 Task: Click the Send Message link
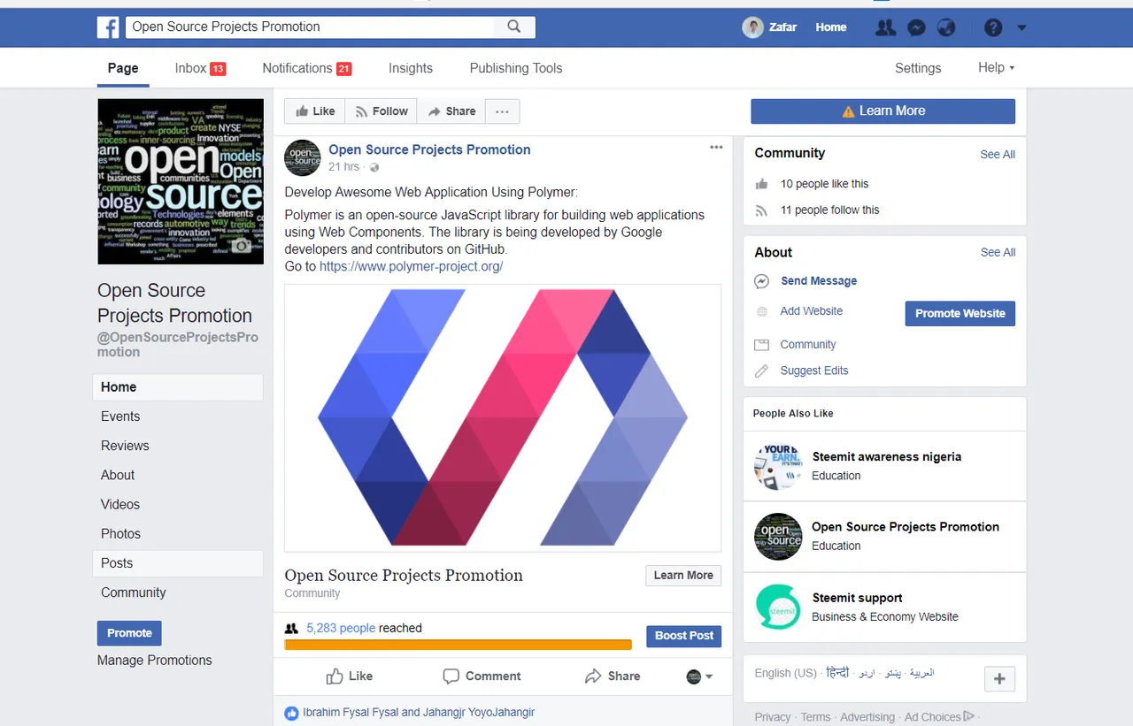(x=819, y=281)
